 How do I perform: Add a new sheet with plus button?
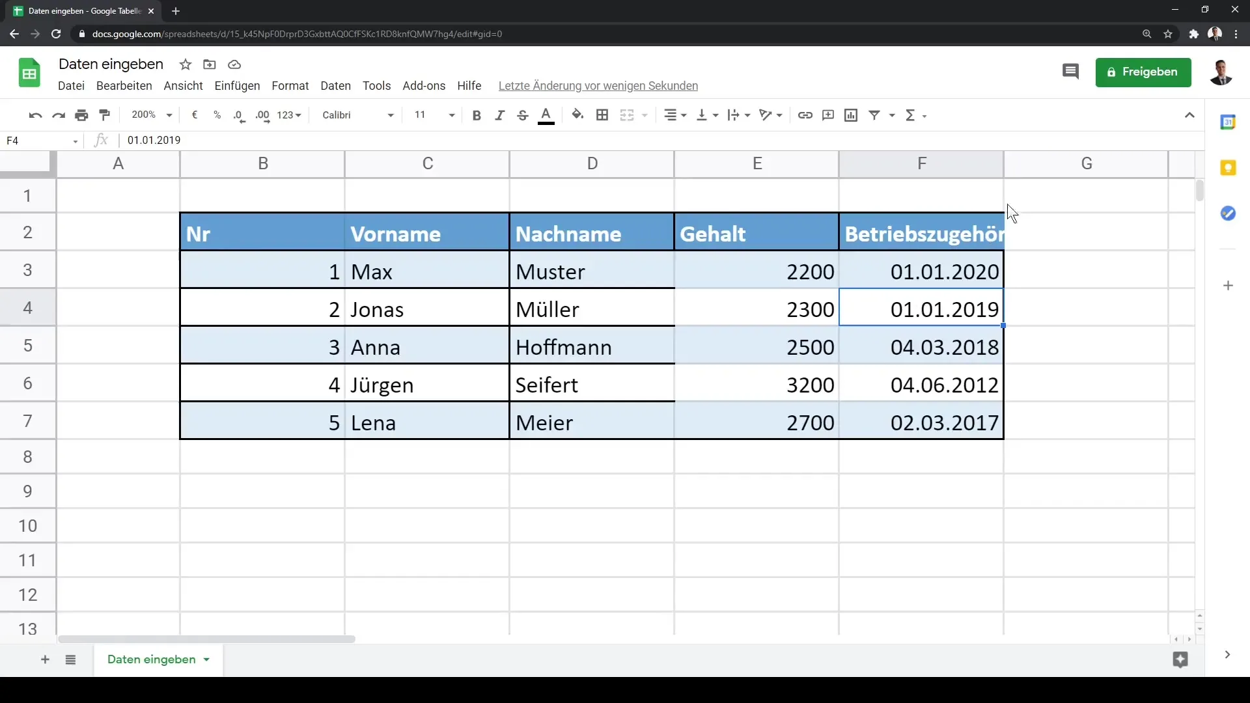pos(45,660)
